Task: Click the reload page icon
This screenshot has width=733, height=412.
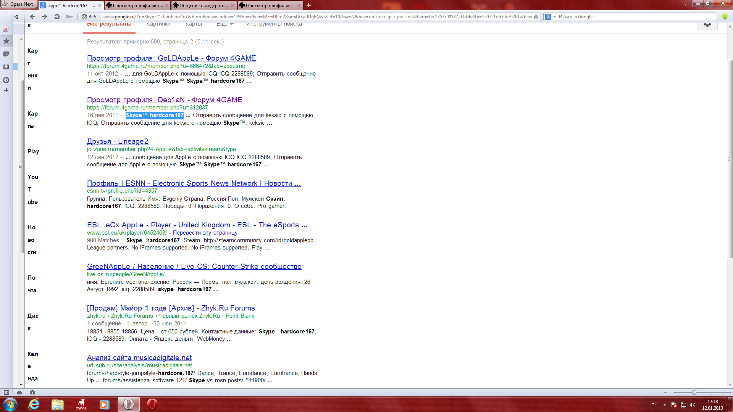Action: 57,17
